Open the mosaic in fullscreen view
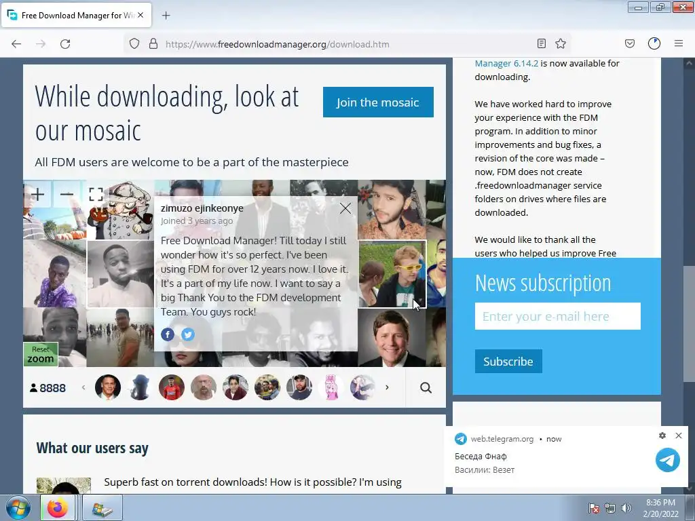Viewport: 695px width, 521px height. coord(96,194)
